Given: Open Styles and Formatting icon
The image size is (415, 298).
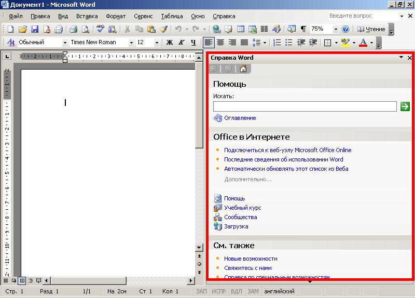Looking at the screenshot, I should (11, 43).
